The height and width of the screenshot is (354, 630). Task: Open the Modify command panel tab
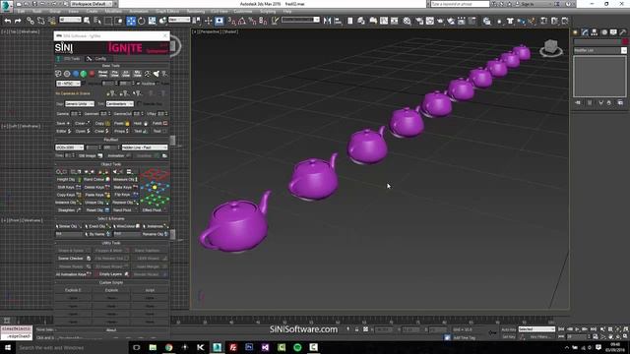click(585, 32)
